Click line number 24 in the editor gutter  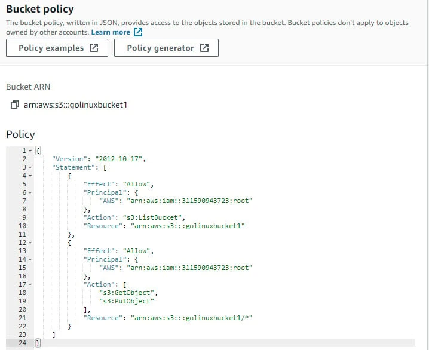tap(23, 343)
